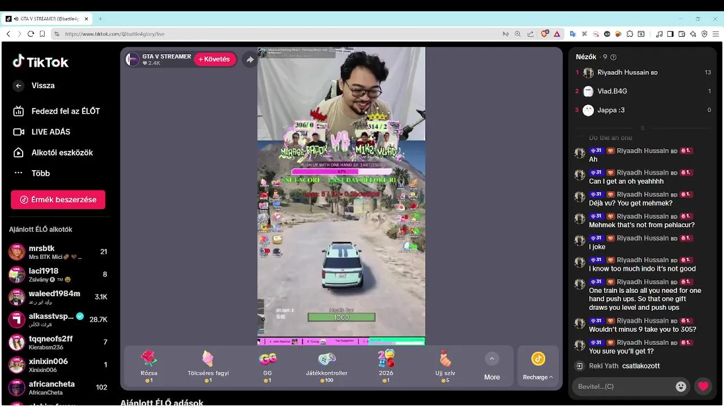Open Alkotói eszközök menu item
The image size is (724, 407).
point(53,153)
